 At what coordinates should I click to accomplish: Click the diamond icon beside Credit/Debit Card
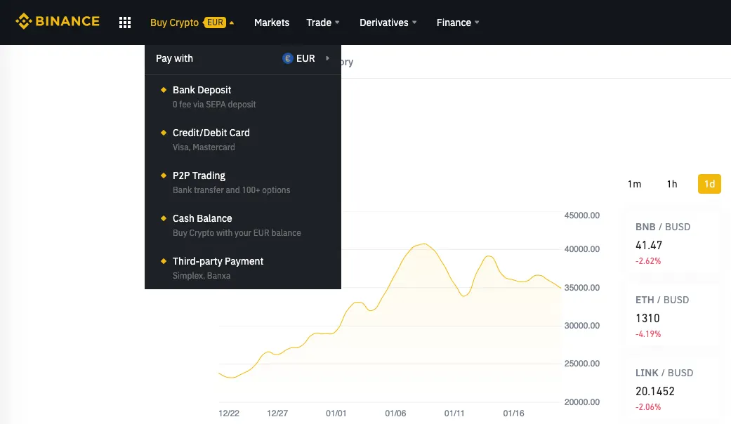pyautogui.click(x=164, y=133)
